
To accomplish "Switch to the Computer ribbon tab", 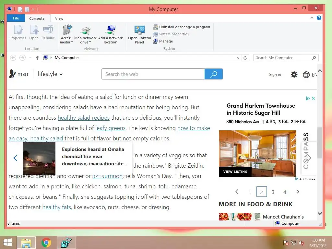I will (x=38, y=18).
